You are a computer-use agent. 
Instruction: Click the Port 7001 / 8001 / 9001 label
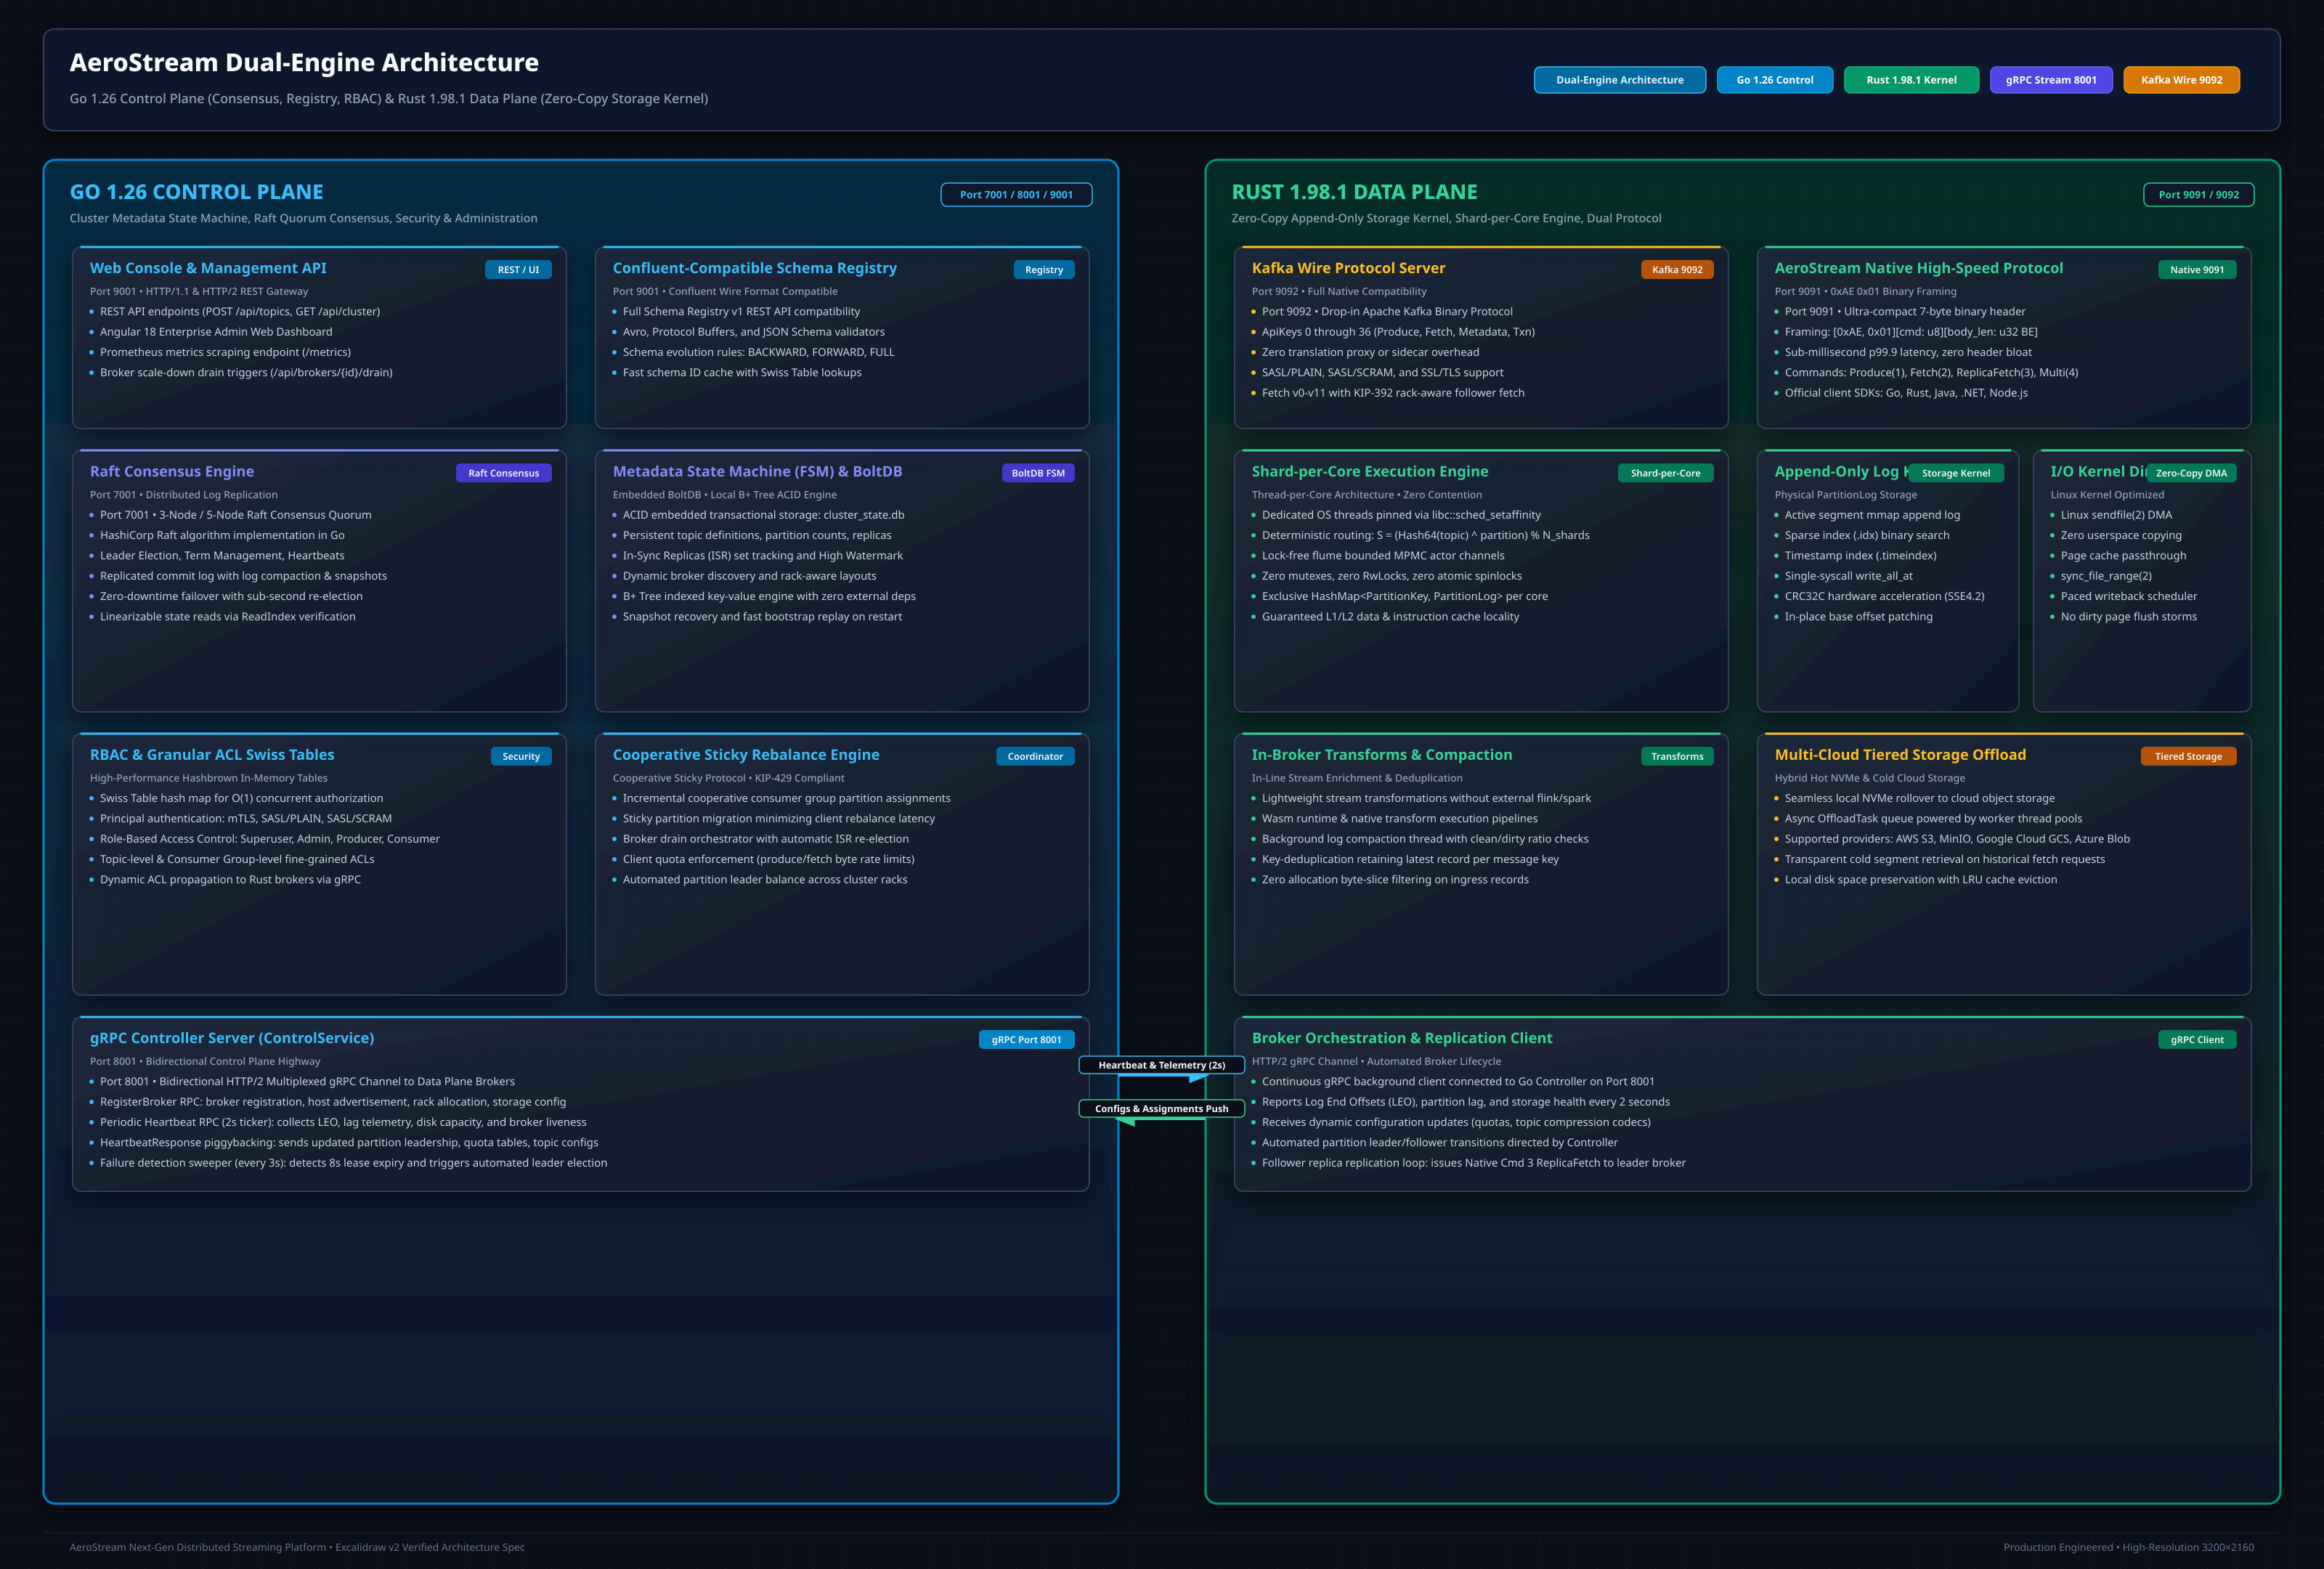1016,195
